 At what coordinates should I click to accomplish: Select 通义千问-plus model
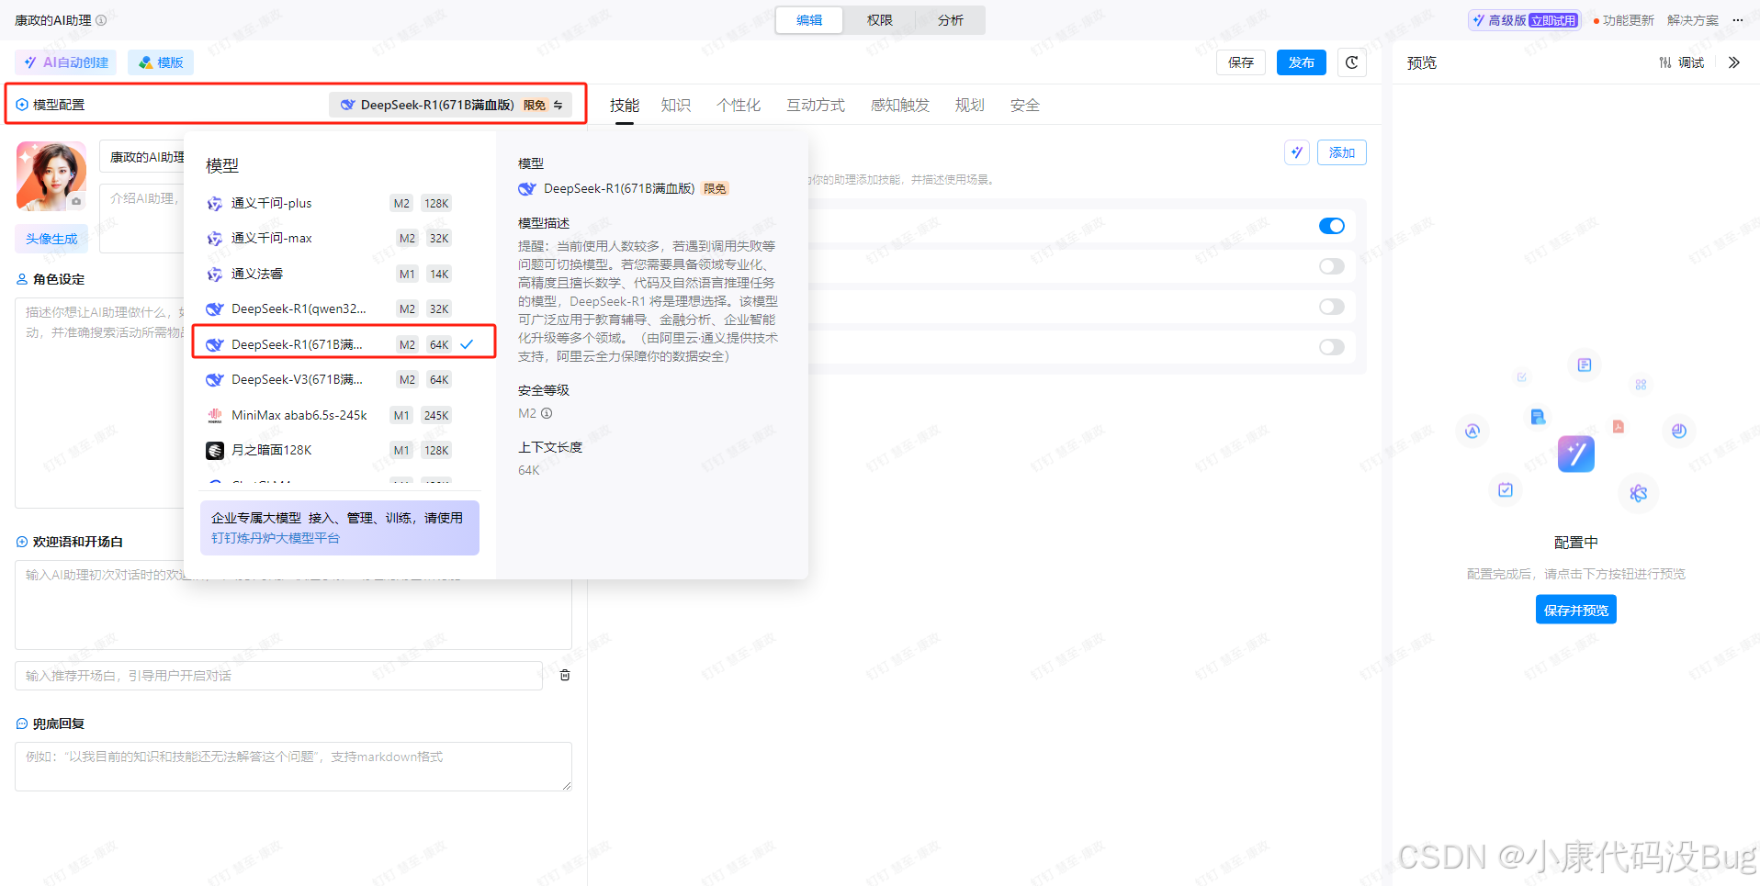coord(340,203)
